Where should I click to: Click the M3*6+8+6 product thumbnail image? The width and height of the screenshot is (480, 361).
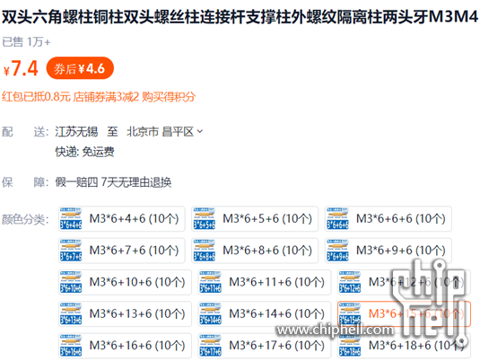coord(205,251)
